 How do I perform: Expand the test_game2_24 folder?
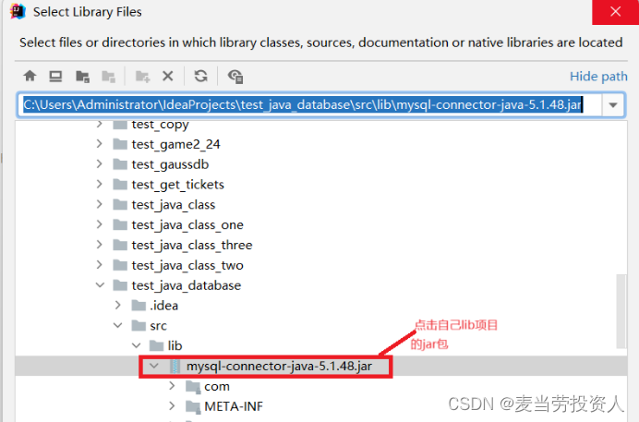point(100,144)
